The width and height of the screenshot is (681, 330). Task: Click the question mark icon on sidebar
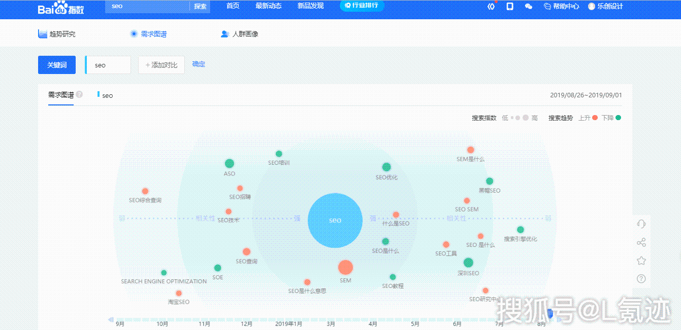(641, 279)
